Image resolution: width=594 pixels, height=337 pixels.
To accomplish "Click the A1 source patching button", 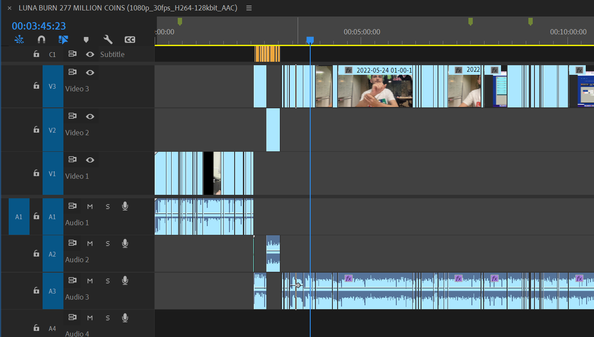I will (19, 217).
